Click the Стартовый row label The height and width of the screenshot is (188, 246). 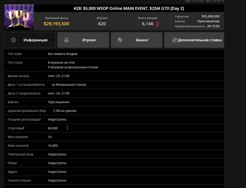point(16,128)
